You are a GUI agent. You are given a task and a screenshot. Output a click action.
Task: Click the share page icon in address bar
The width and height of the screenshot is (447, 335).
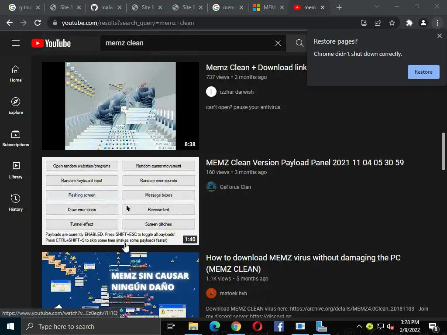click(378, 23)
